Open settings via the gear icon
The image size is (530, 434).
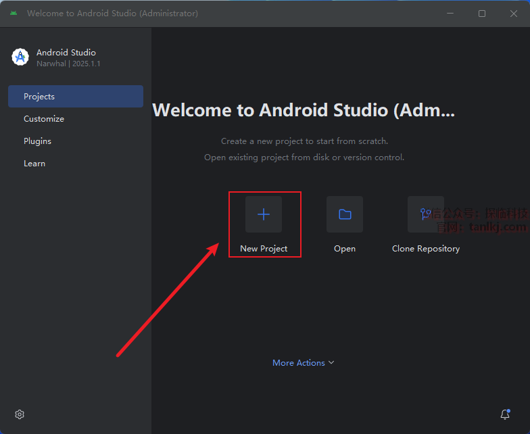coord(20,414)
